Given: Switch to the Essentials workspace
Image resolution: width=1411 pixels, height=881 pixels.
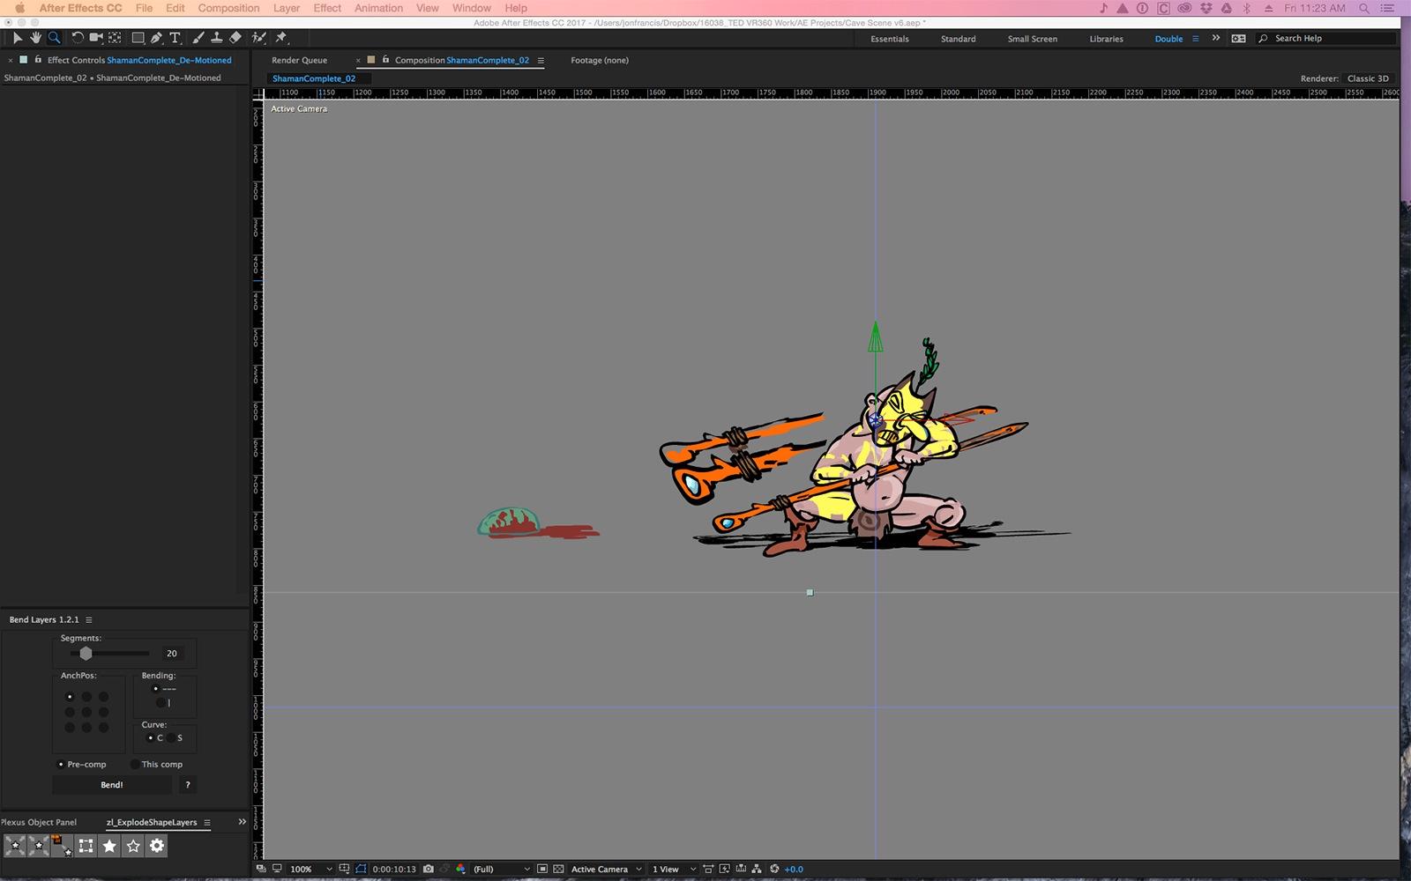Looking at the screenshot, I should (x=890, y=39).
